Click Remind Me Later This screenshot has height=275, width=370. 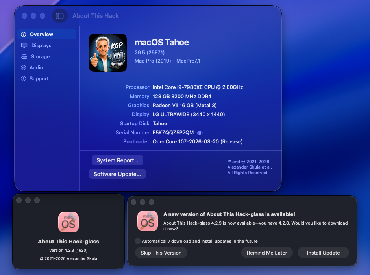click(x=267, y=253)
